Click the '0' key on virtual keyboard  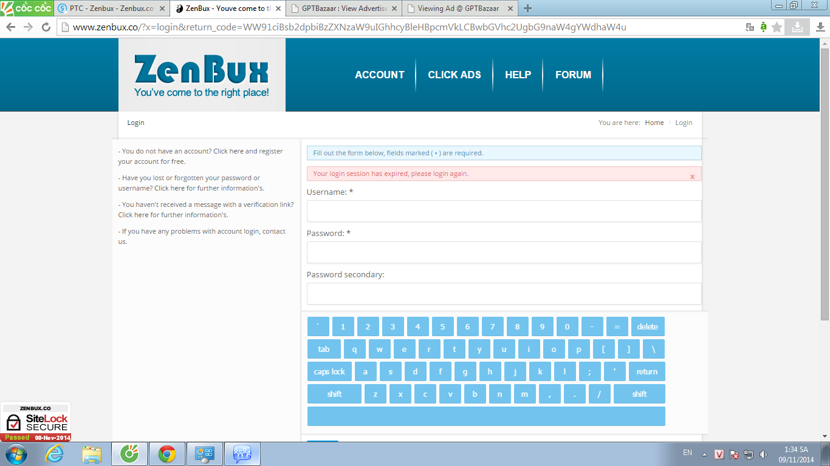click(x=567, y=326)
